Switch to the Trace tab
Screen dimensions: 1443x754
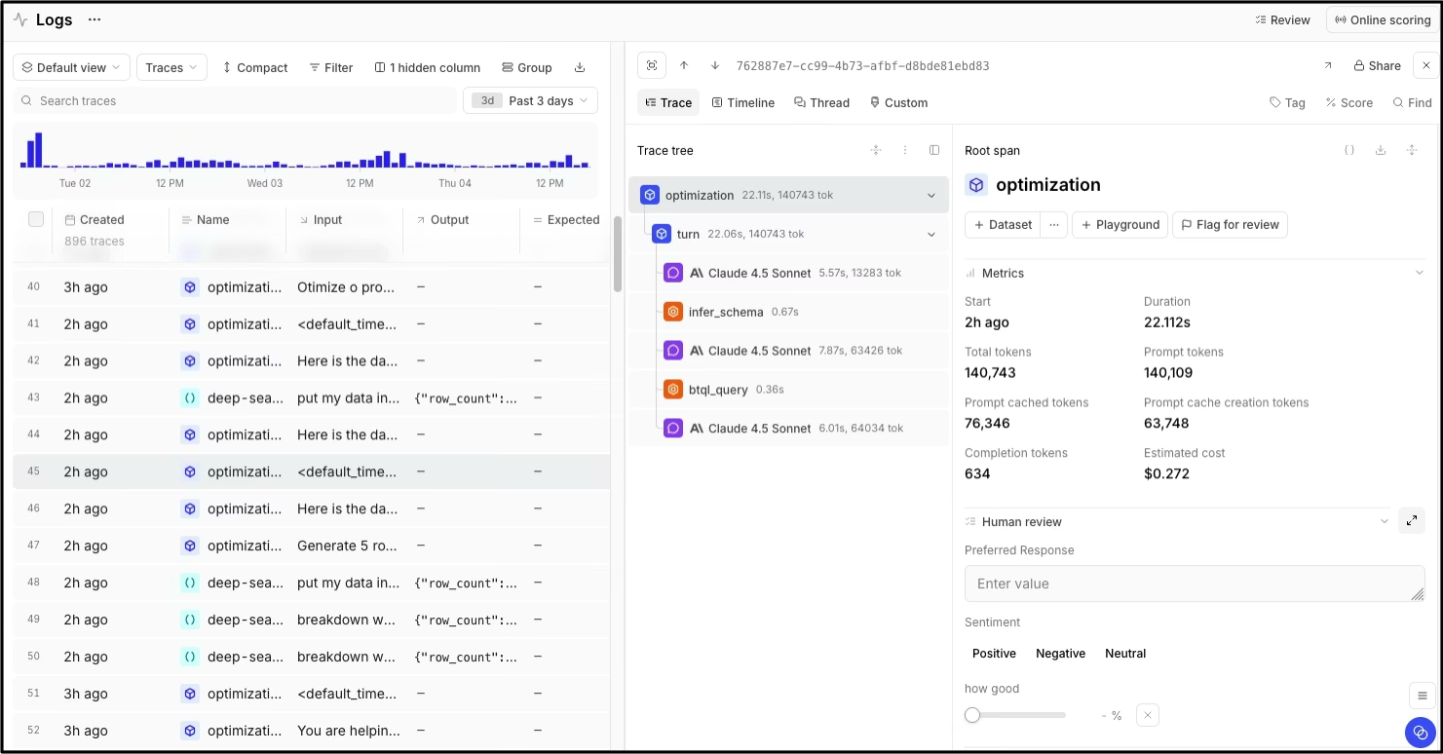[x=668, y=102]
